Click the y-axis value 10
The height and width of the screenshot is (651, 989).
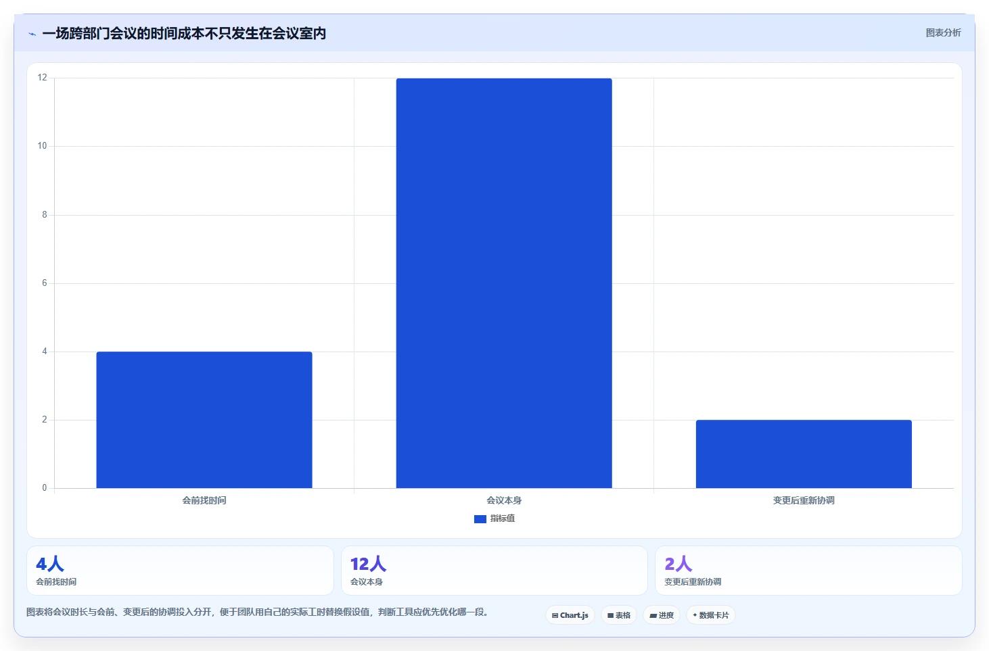point(43,146)
